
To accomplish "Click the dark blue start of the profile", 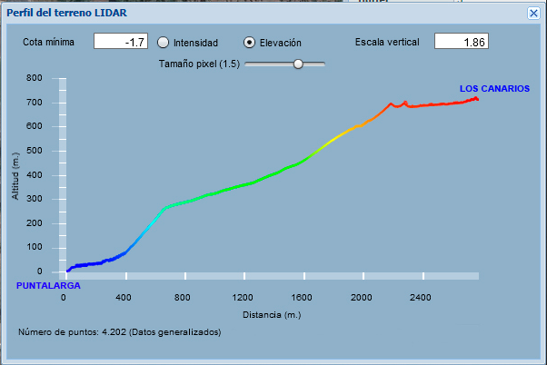I will point(68,270).
